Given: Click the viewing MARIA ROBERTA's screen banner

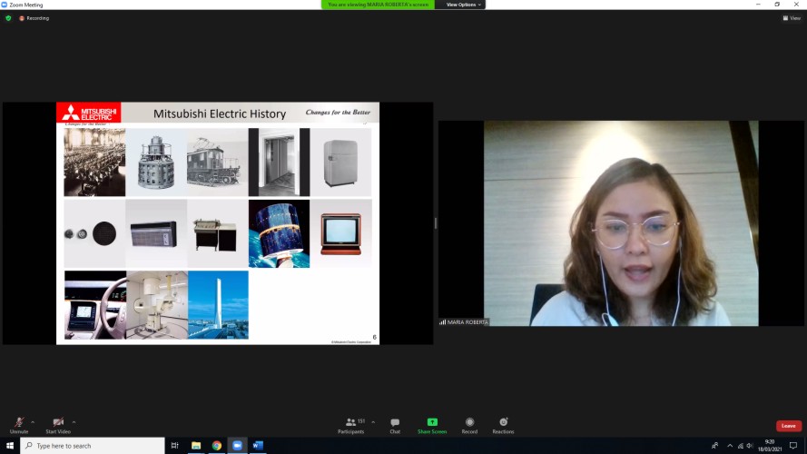Looking at the screenshot, I should click(x=378, y=5).
